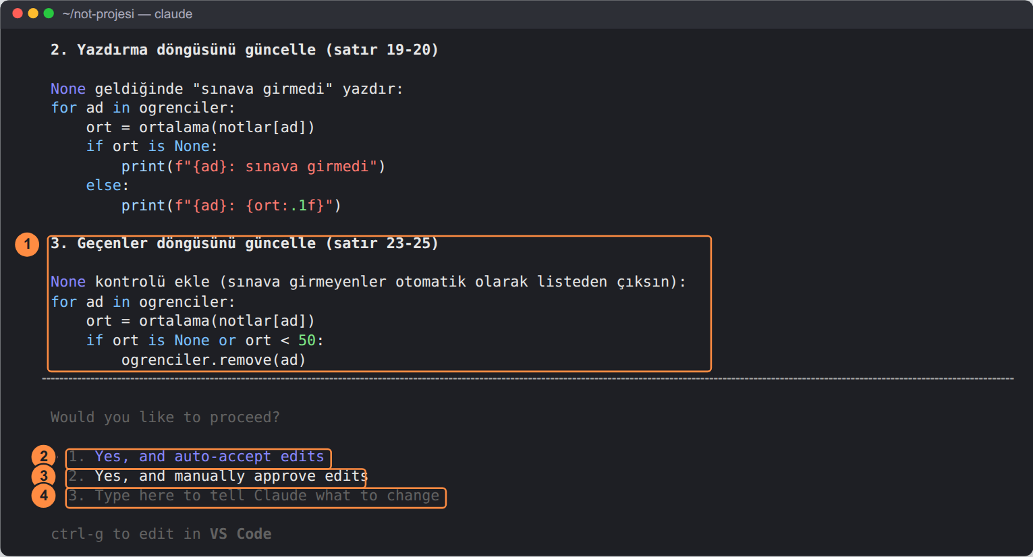
Task: Click the orange annotation badge numbered 3
Action: [x=43, y=476]
